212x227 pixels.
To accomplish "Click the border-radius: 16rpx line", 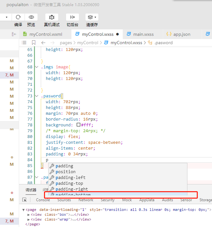I will pos(72,119).
